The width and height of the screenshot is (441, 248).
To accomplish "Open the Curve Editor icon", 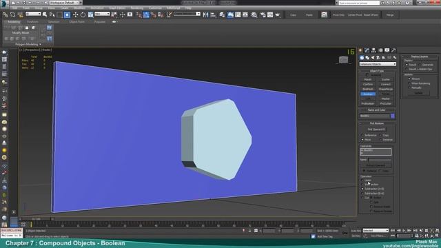I will pos(238,14).
